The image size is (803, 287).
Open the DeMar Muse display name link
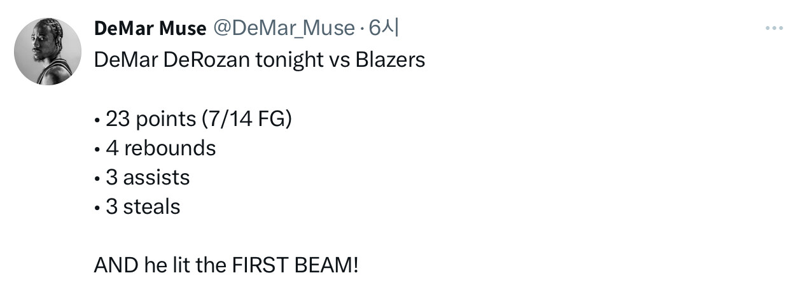click(150, 28)
